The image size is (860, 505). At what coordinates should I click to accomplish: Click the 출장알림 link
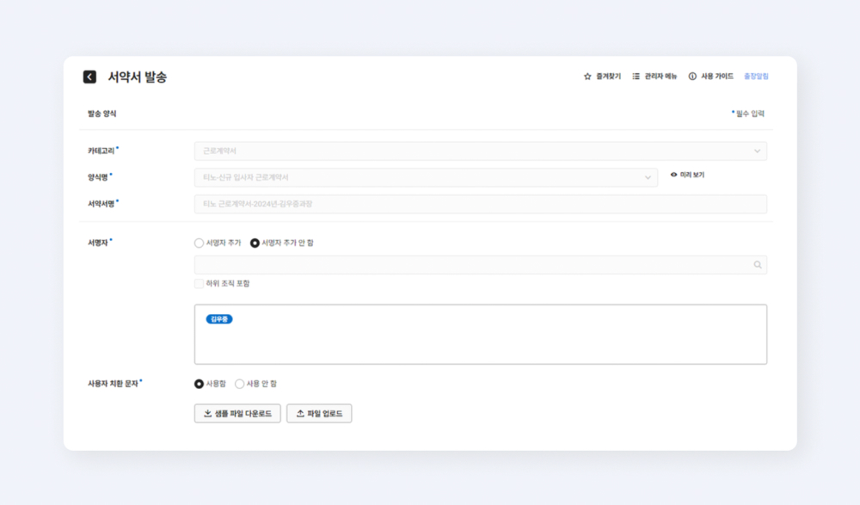click(x=756, y=77)
